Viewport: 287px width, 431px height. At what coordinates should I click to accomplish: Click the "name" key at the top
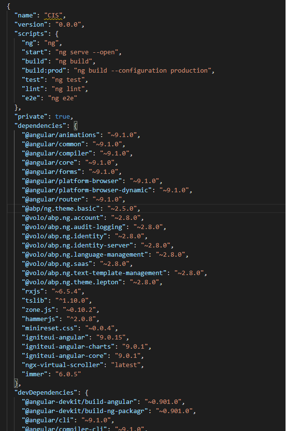point(25,15)
